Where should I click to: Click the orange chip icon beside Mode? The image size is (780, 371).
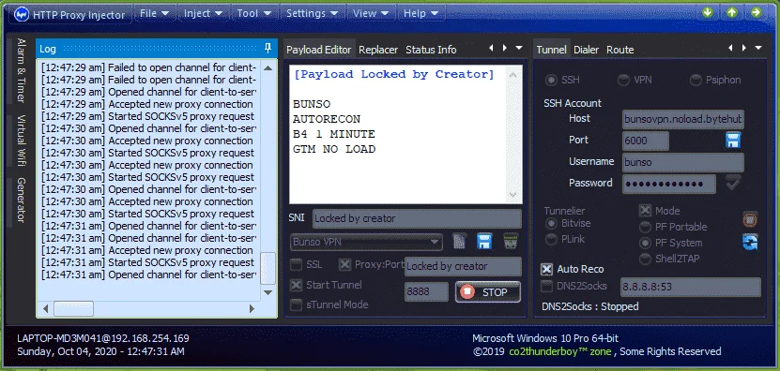coord(750,219)
